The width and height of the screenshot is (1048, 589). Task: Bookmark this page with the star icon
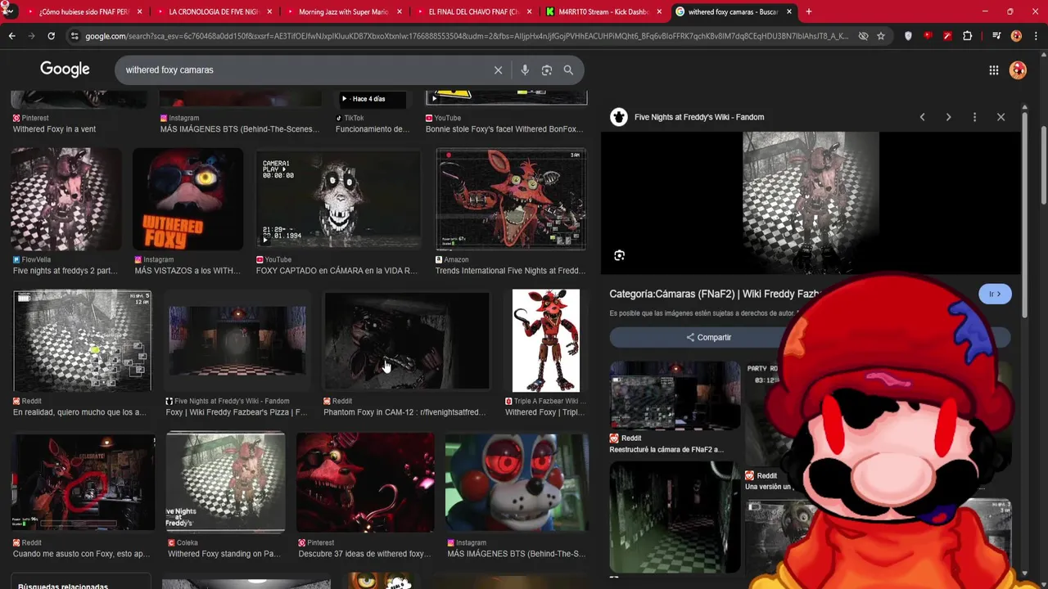pyautogui.click(x=881, y=36)
